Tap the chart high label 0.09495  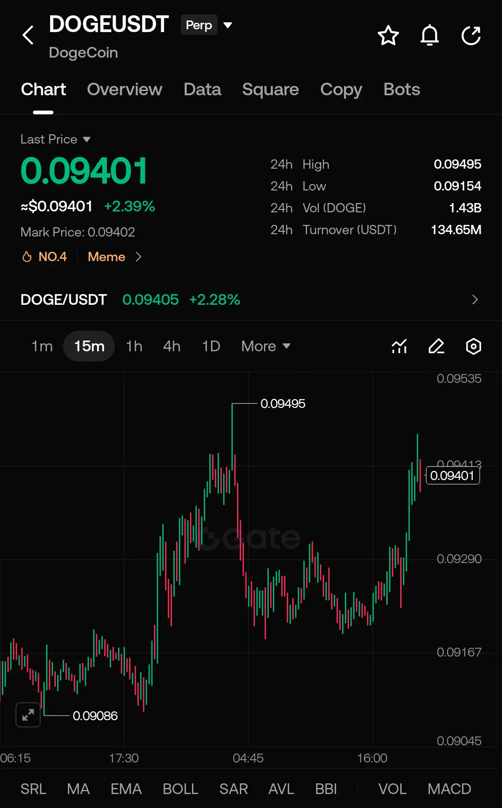[283, 403]
